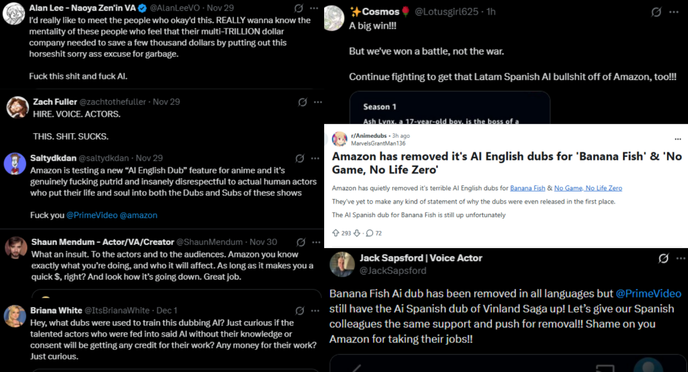Open the @PrimeVideo mention in Saltydkdan's tweet
Image resolution: width=688 pixels, height=372 pixels.
(x=92, y=215)
